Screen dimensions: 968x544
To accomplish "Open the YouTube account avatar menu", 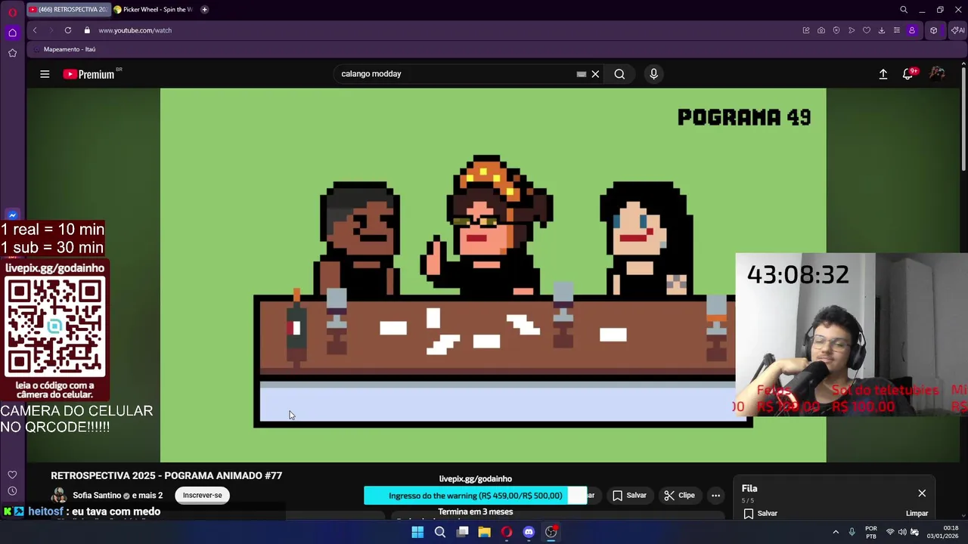I will click(937, 73).
